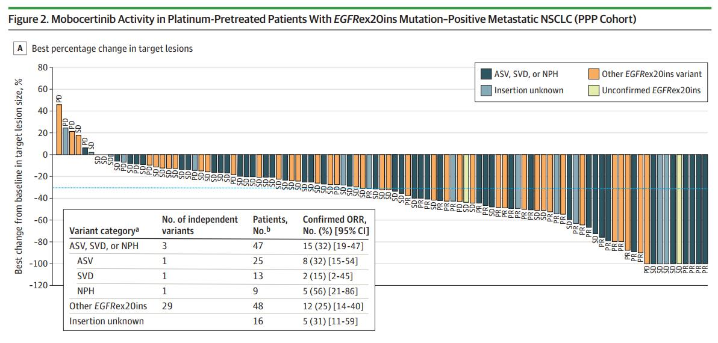Select the tallest orange PD bar

click(59, 129)
